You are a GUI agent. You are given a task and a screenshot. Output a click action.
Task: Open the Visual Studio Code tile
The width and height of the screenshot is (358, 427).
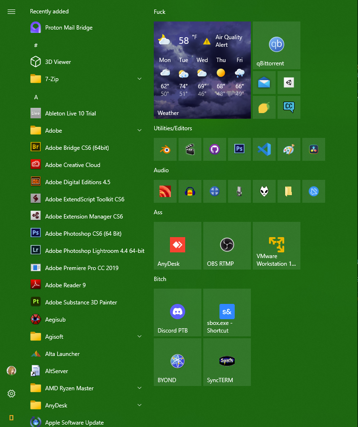pyautogui.click(x=264, y=149)
